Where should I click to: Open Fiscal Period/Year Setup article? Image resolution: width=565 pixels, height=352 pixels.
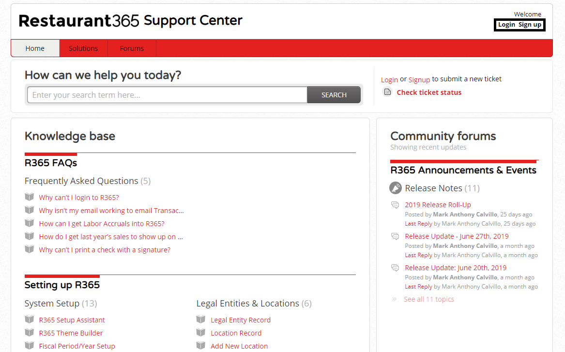coord(77,346)
